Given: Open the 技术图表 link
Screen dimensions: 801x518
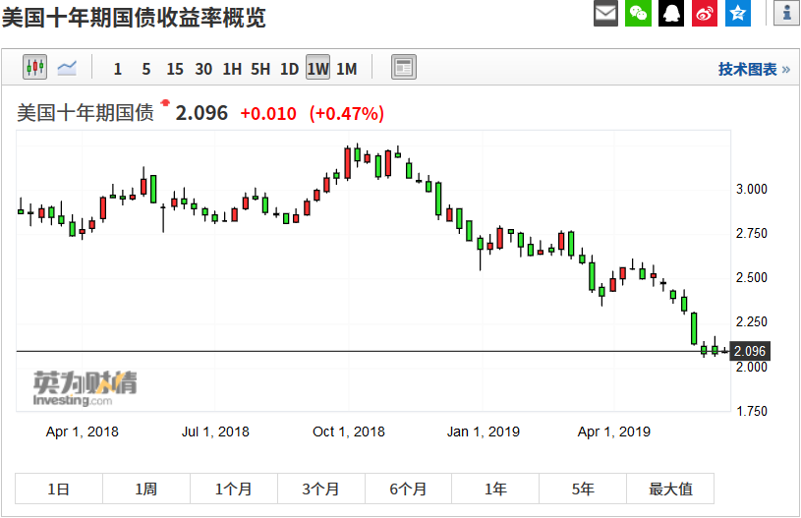Looking at the screenshot, I should pyautogui.click(x=754, y=69).
